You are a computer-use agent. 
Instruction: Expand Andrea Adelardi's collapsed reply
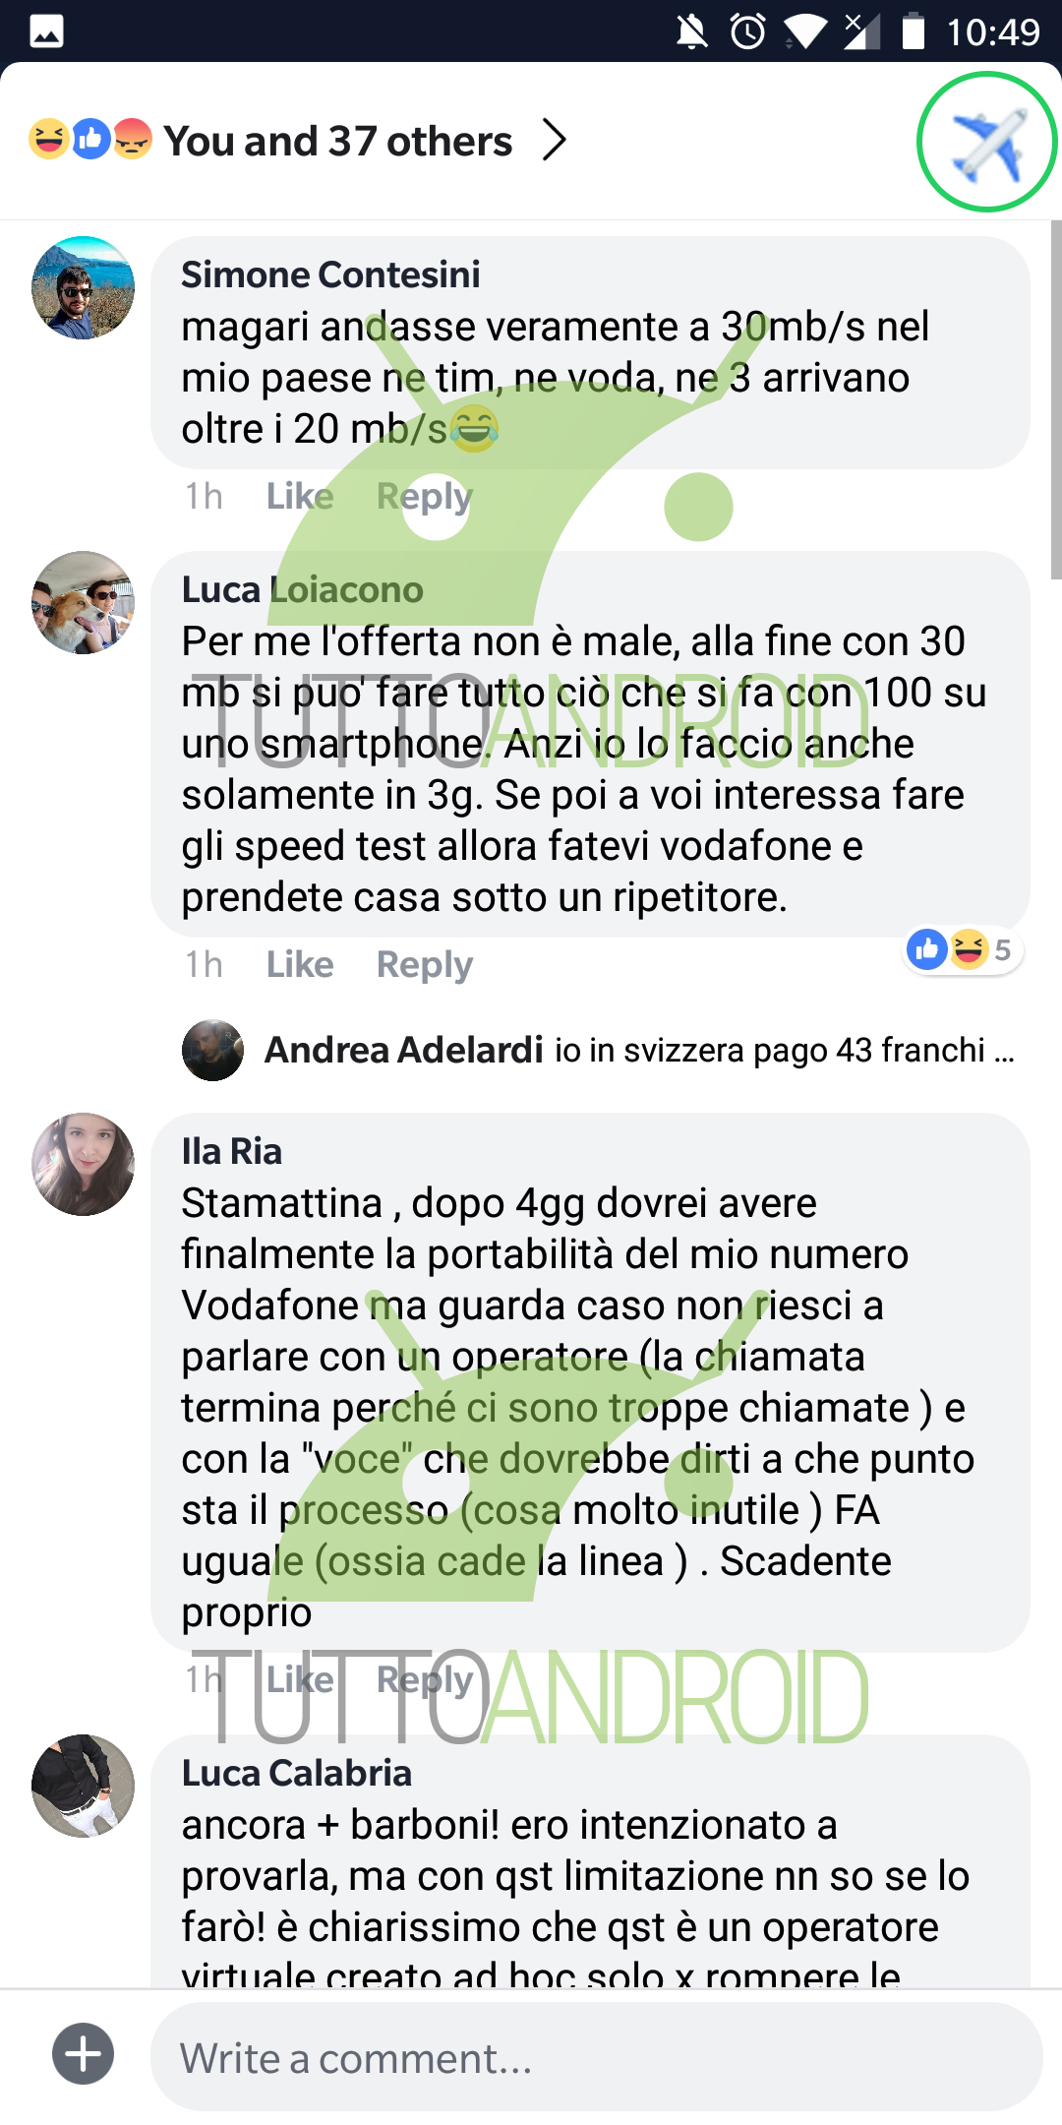(599, 1050)
